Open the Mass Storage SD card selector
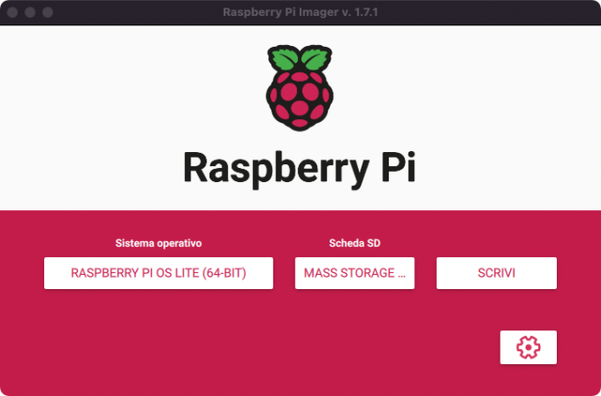 pos(354,273)
